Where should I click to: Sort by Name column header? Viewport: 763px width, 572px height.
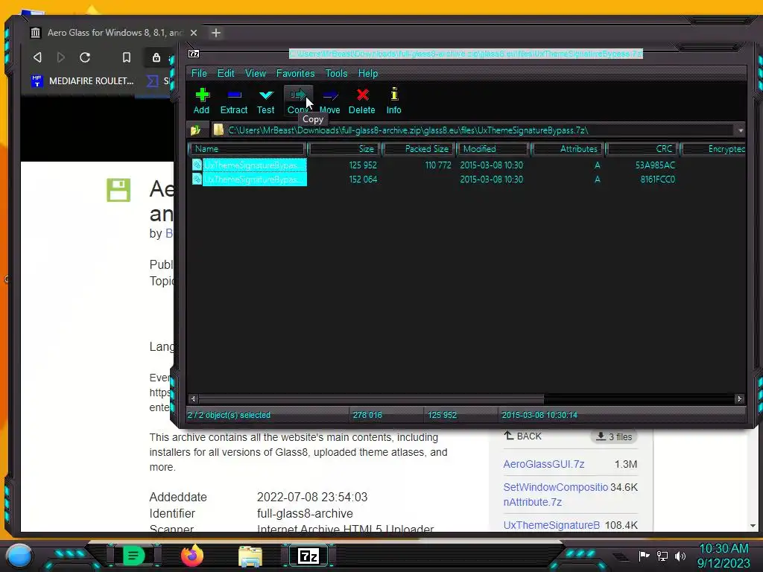(247, 149)
